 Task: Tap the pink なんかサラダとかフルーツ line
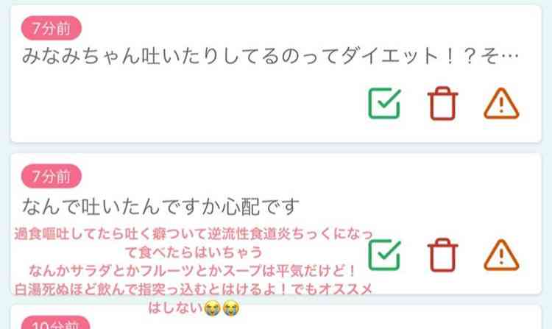coord(193,271)
